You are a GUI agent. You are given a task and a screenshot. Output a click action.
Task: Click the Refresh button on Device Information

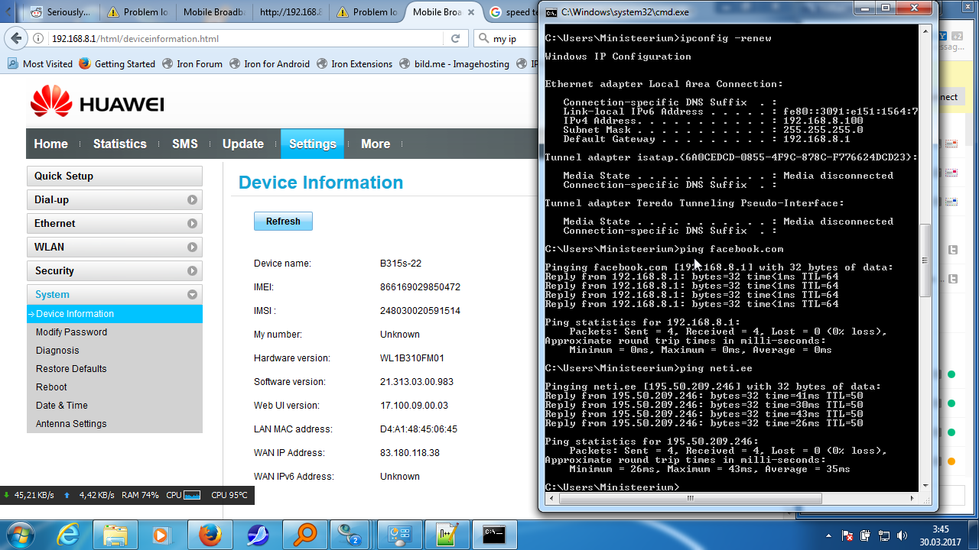tap(283, 222)
